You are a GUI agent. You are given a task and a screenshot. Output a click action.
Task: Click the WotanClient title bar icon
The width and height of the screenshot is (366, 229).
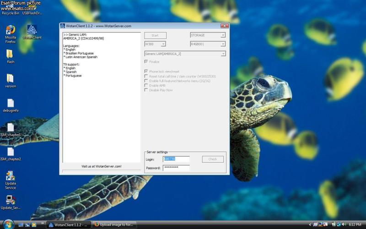click(x=63, y=26)
